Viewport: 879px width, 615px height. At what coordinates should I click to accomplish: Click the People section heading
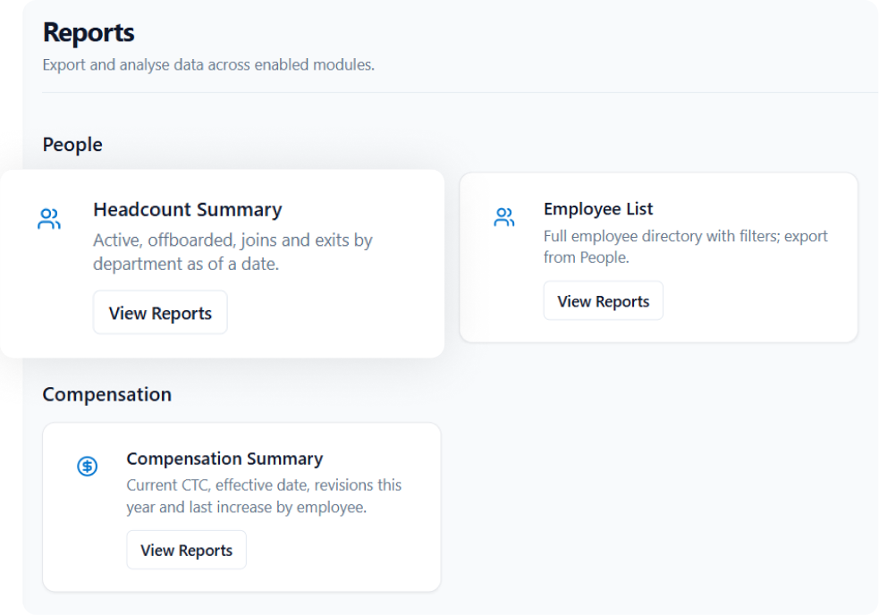(x=72, y=145)
